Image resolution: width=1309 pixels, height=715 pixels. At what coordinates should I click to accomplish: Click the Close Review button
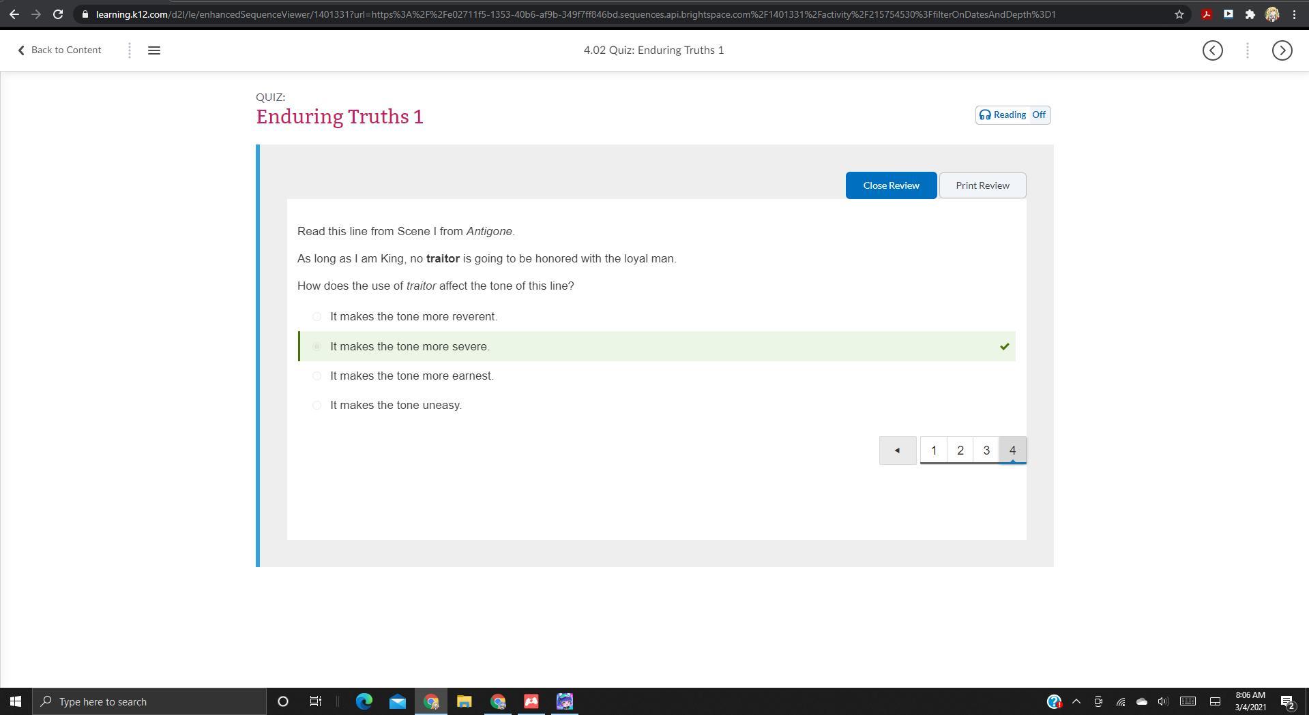tap(891, 185)
